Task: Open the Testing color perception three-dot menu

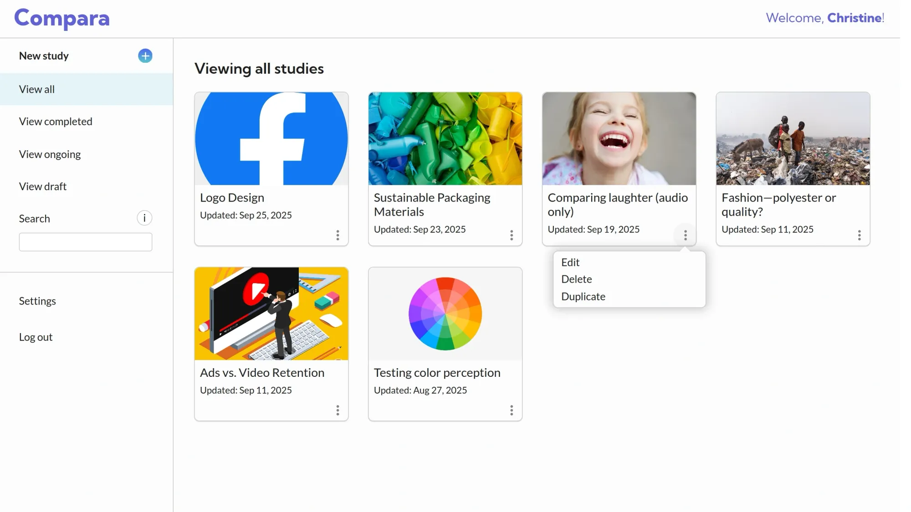Action: click(512, 411)
